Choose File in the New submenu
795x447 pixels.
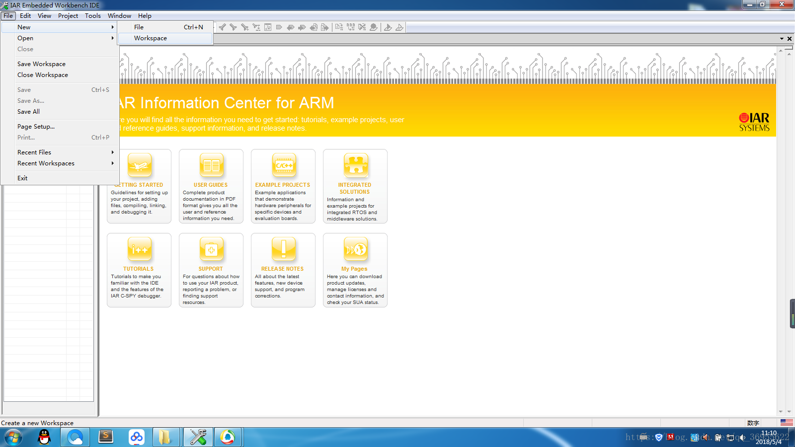click(165, 27)
